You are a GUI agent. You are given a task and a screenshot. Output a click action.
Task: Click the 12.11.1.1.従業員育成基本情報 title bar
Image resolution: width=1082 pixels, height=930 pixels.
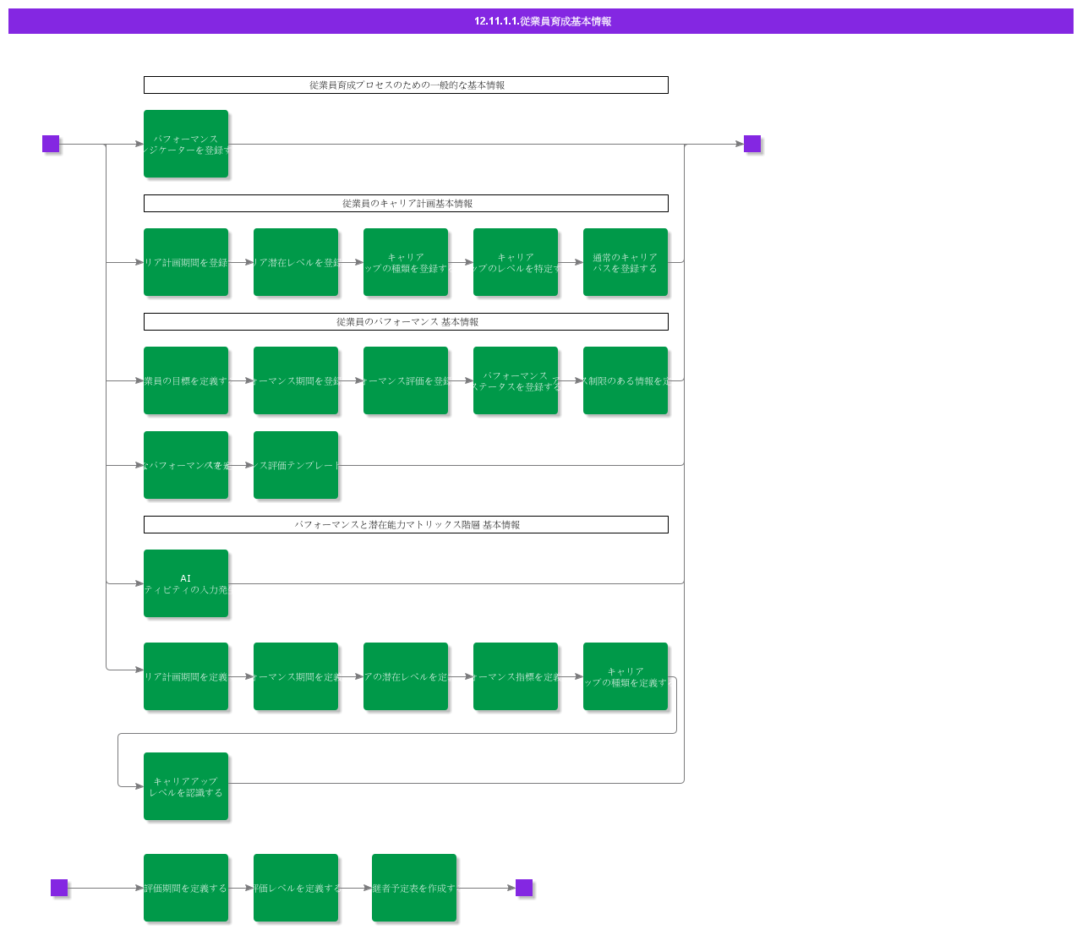[x=541, y=21]
